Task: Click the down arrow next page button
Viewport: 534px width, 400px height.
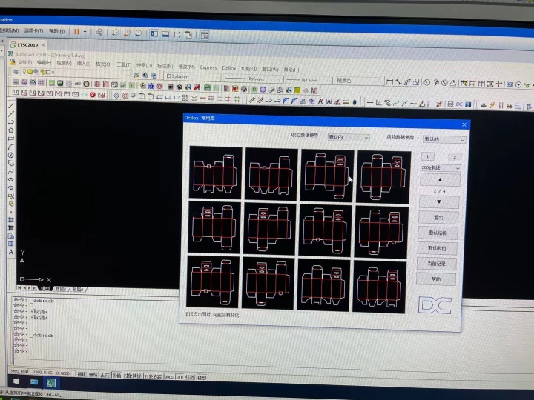Action: coord(439,201)
